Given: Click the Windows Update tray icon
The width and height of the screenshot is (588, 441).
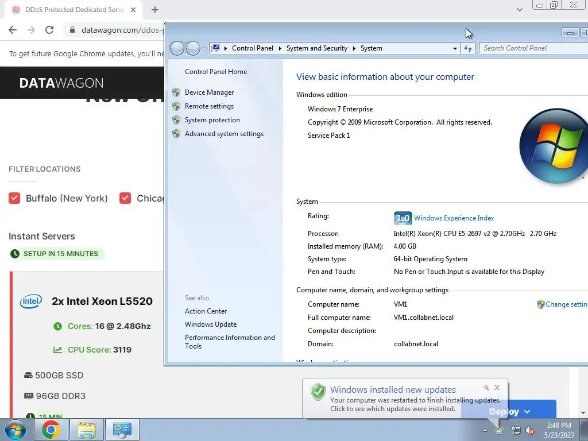Looking at the screenshot, I should (500, 431).
